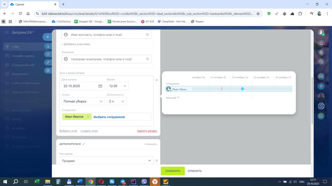Open Складской учёт in the left menu
Viewport: 332px width, 186px height.
[24, 65]
